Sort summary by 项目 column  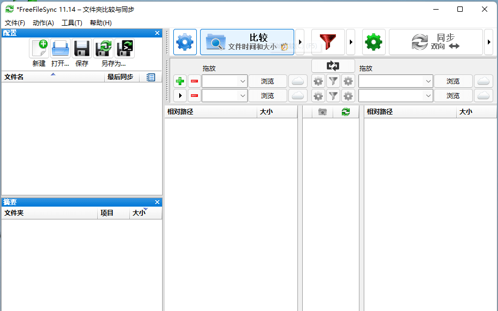tap(114, 213)
